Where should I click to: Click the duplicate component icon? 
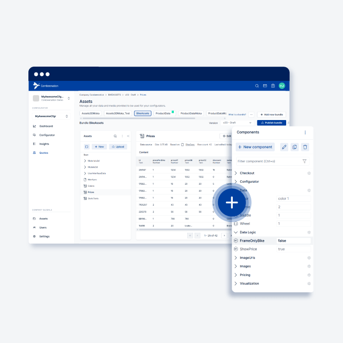294,147
